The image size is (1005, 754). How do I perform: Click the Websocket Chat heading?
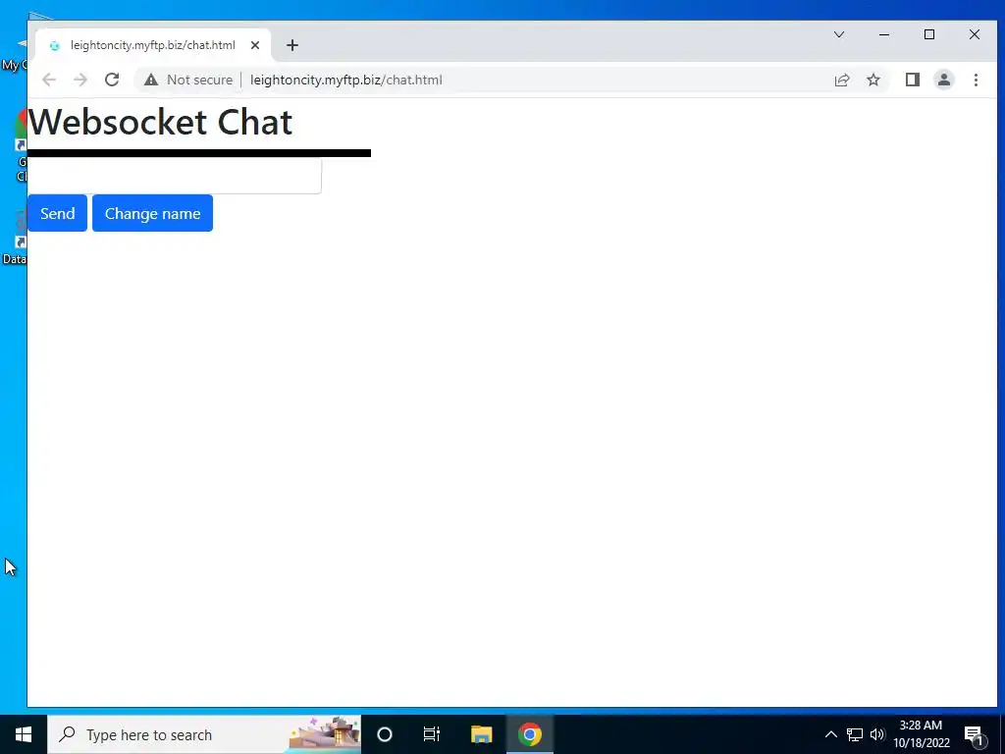[160, 122]
